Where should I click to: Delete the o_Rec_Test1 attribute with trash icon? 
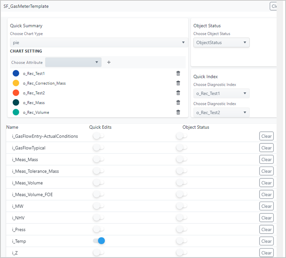pos(178,73)
